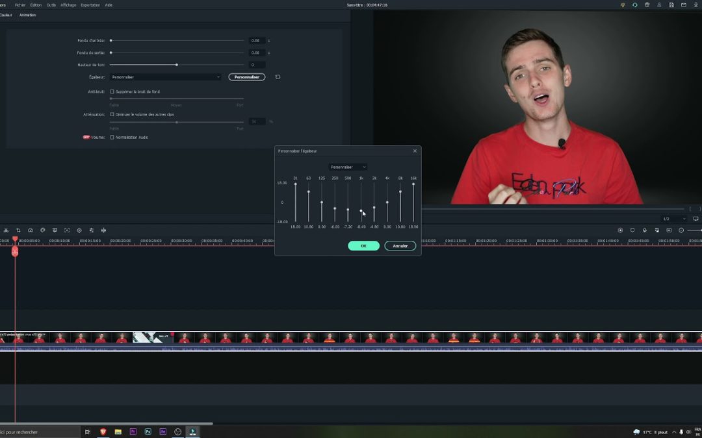Click the 16k equalizer band slider handle
This screenshot has width=702, height=438.
[x=413, y=184]
